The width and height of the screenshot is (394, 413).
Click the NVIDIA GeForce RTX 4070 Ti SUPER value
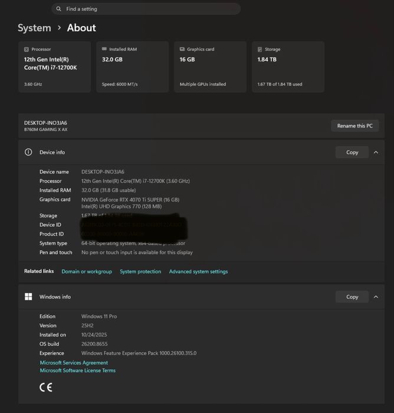coord(130,200)
